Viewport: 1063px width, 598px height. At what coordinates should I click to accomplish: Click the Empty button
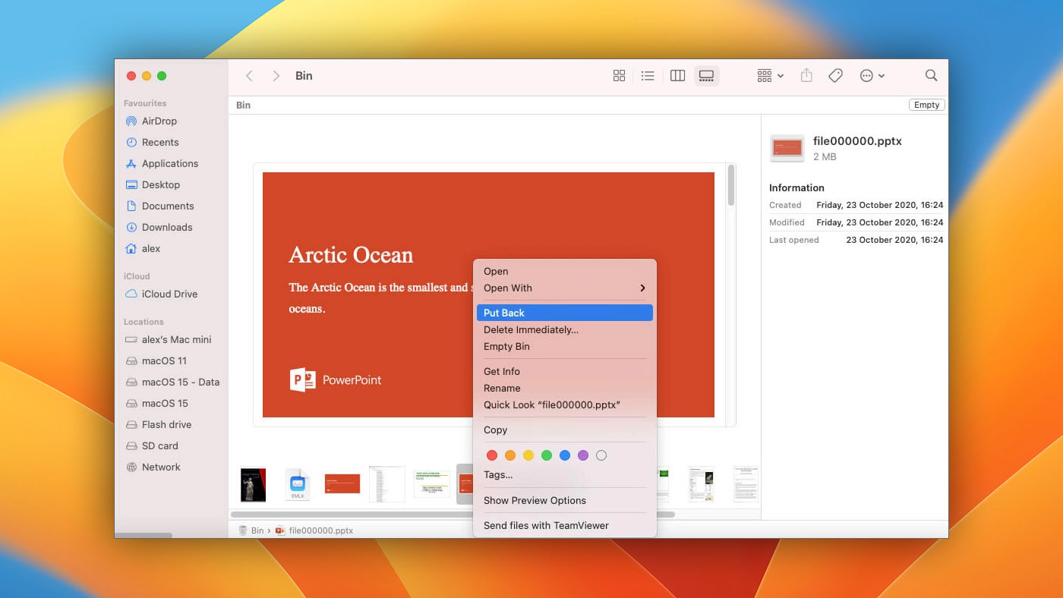926,105
